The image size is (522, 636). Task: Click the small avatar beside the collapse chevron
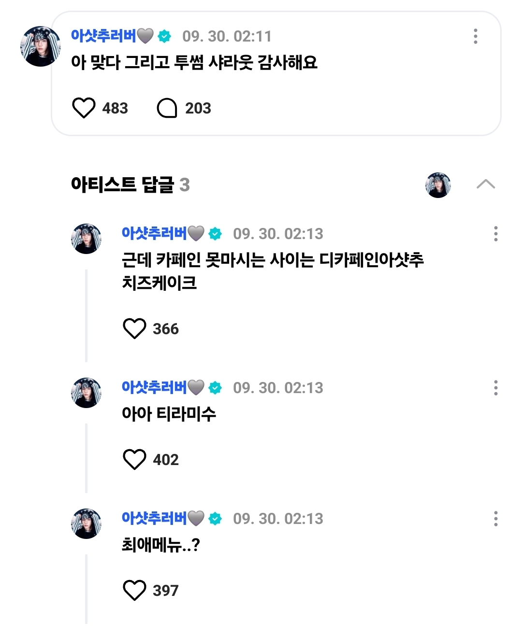tap(438, 185)
